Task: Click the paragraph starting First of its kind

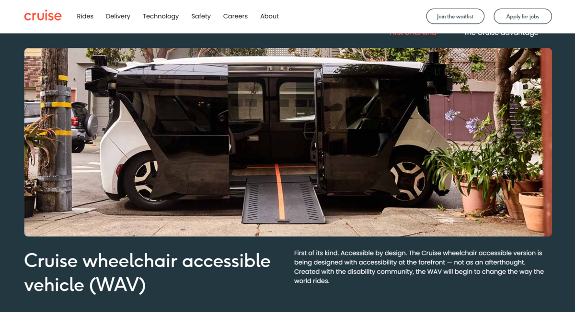Action: coord(419,267)
